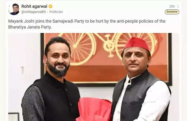
Task: Open the Rohit agarwal name link
Action: 34,6
